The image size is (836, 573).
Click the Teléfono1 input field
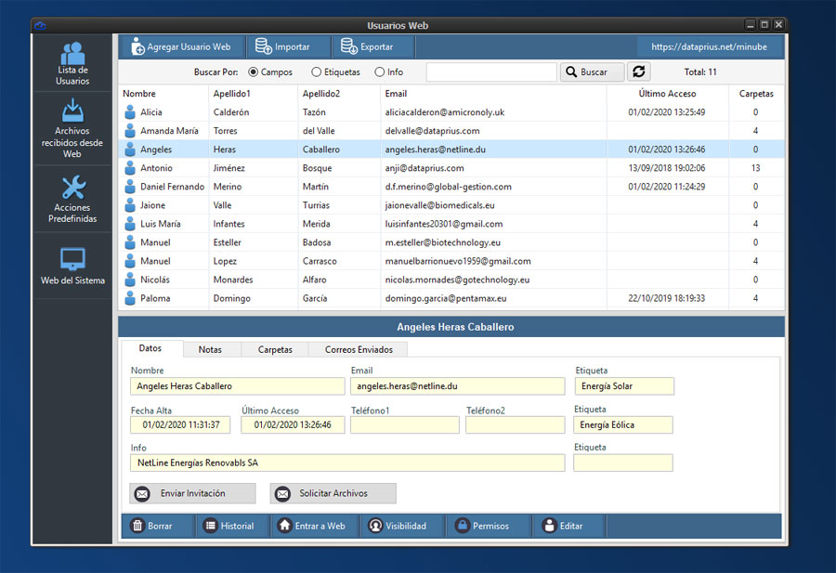tap(405, 424)
